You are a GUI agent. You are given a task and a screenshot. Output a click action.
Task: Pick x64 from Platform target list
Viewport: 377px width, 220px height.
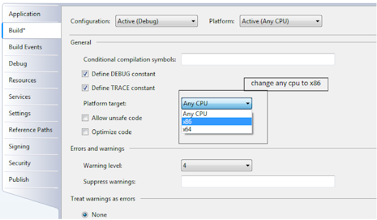pos(217,129)
